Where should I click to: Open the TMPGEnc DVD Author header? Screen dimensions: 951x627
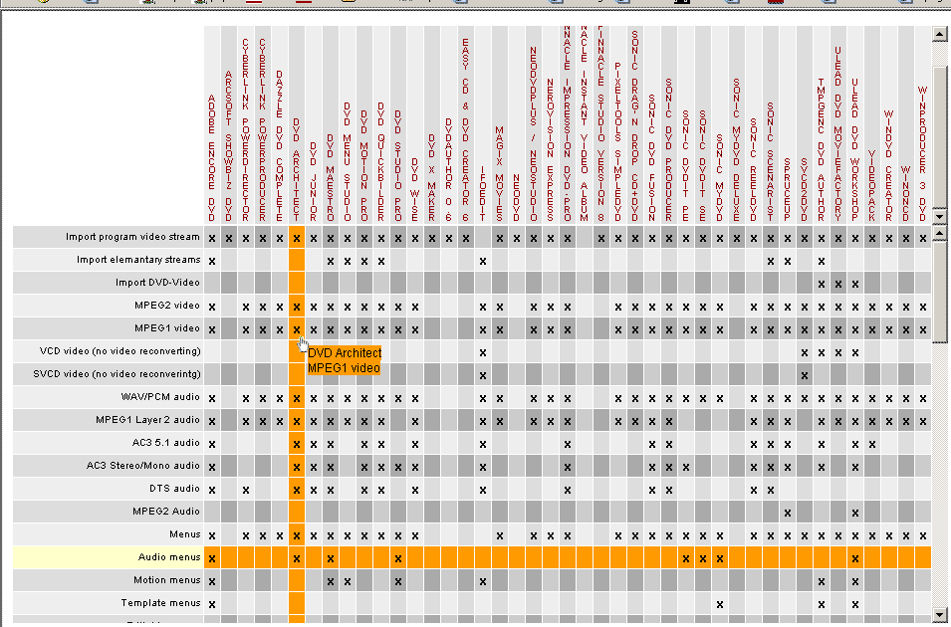822,149
